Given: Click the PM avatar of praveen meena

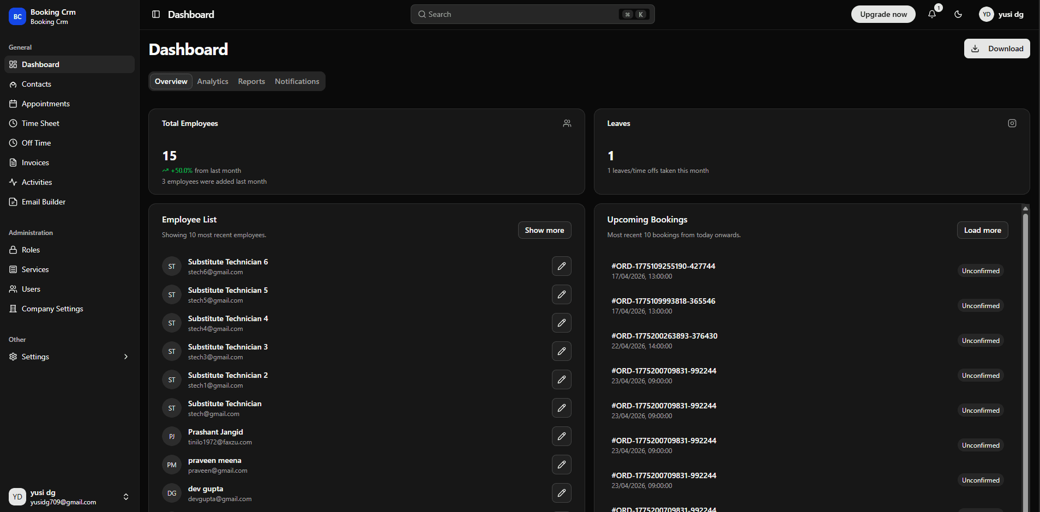Looking at the screenshot, I should [172, 465].
